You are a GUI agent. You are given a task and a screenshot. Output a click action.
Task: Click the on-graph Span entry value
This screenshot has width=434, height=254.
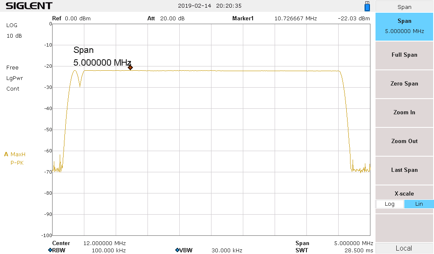click(102, 63)
